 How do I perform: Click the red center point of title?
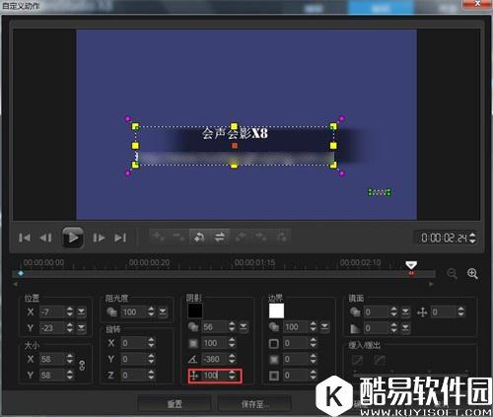pyautogui.click(x=235, y=146)
